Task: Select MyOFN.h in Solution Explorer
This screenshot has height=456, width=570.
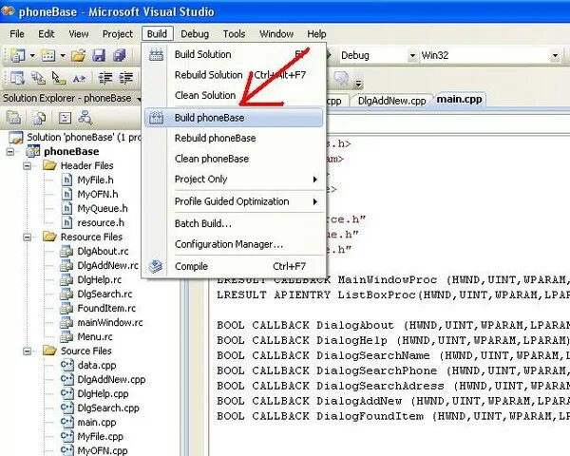Action: coord(98,194)
